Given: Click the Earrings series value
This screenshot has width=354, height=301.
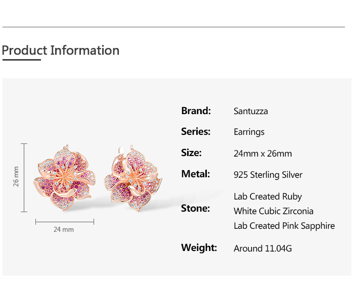Looking at the screenshot, I should pos(249,132).
